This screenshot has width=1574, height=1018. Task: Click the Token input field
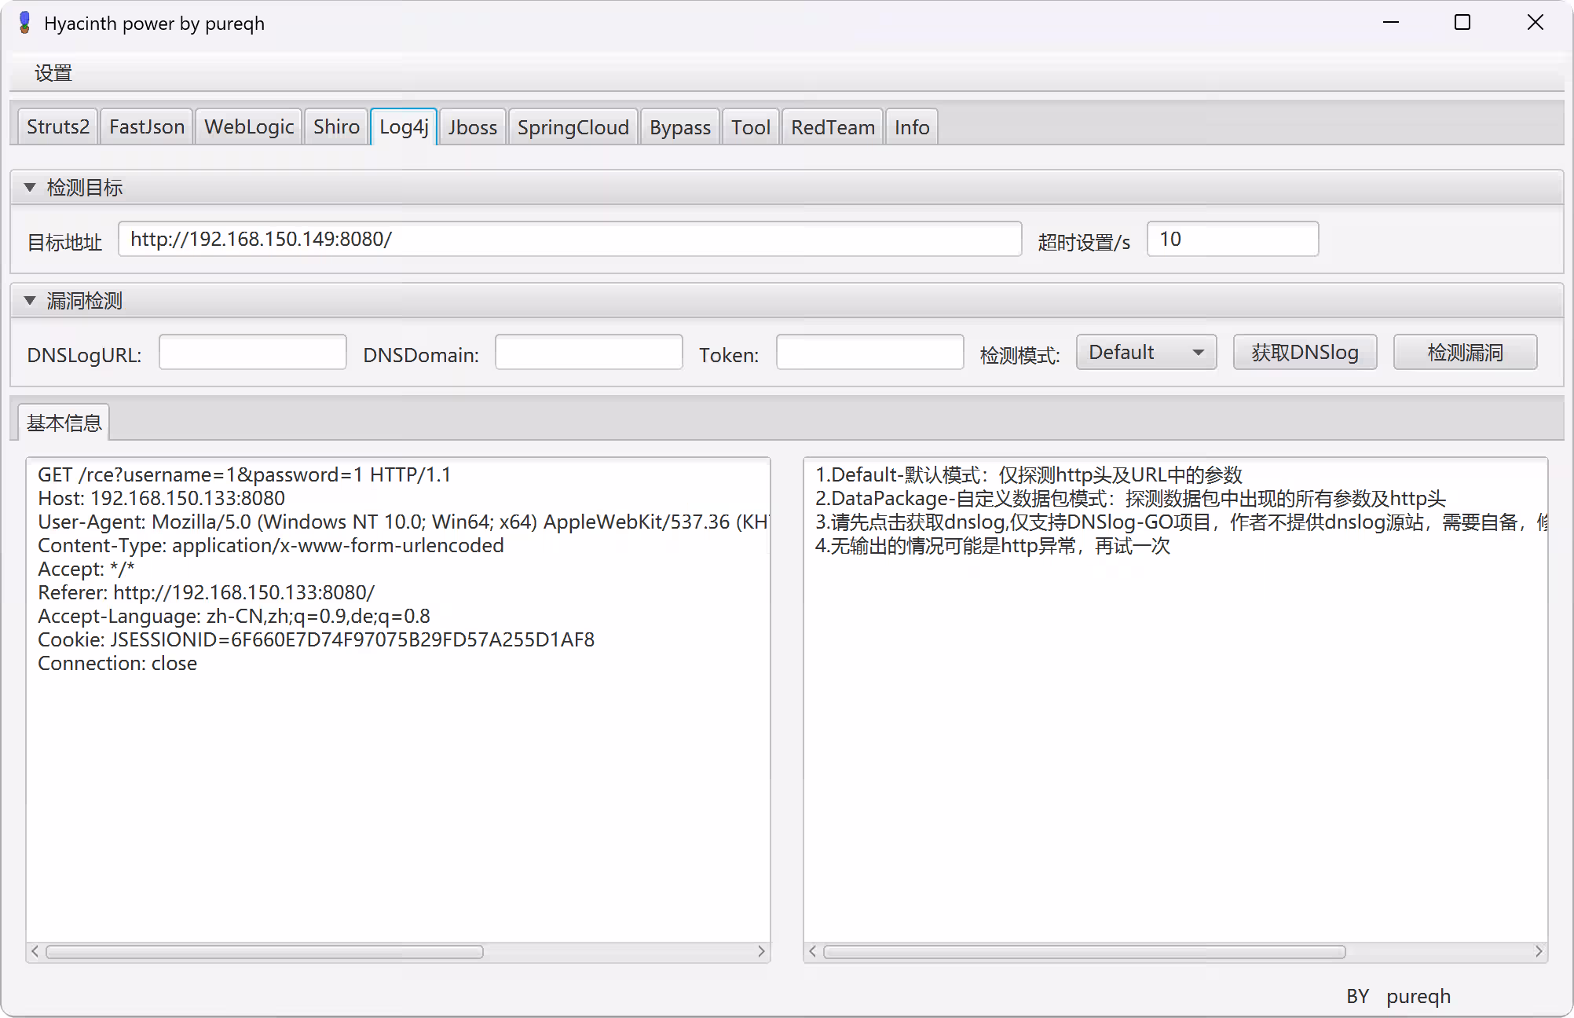869,352
